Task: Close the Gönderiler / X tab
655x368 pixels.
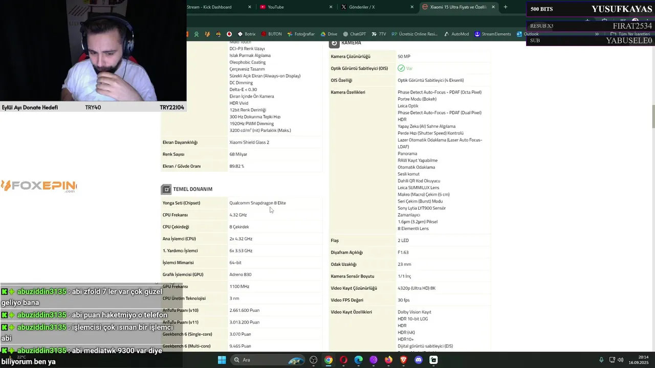Action: click(412, 7)
